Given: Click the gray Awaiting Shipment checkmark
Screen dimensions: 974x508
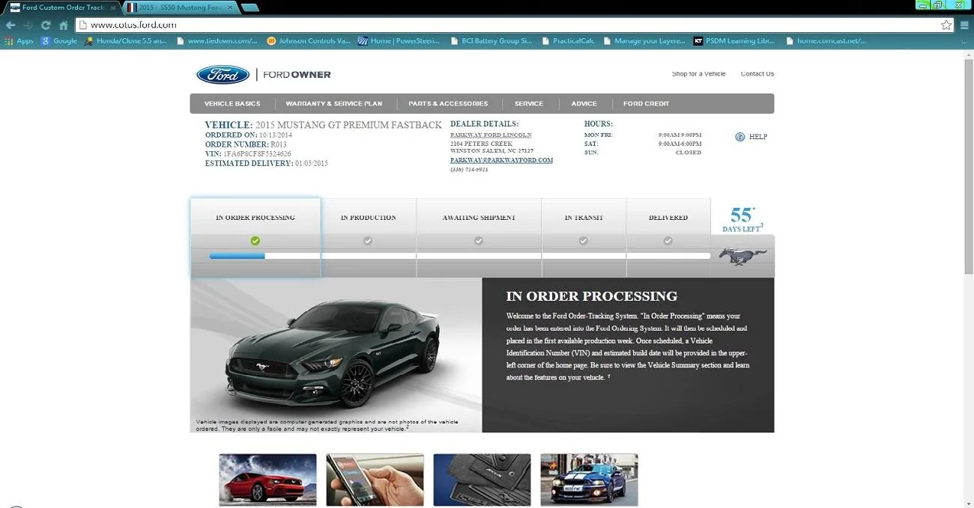Looking at the screenshot, I should coord(479,241).
